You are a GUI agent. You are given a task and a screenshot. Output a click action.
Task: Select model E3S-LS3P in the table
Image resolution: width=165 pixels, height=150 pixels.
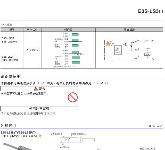tap(8, 38)
